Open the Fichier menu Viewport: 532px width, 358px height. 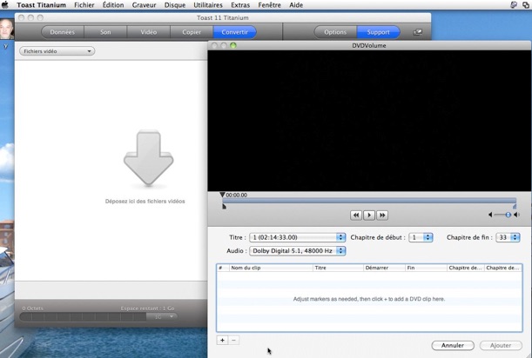tap(84, 5)
